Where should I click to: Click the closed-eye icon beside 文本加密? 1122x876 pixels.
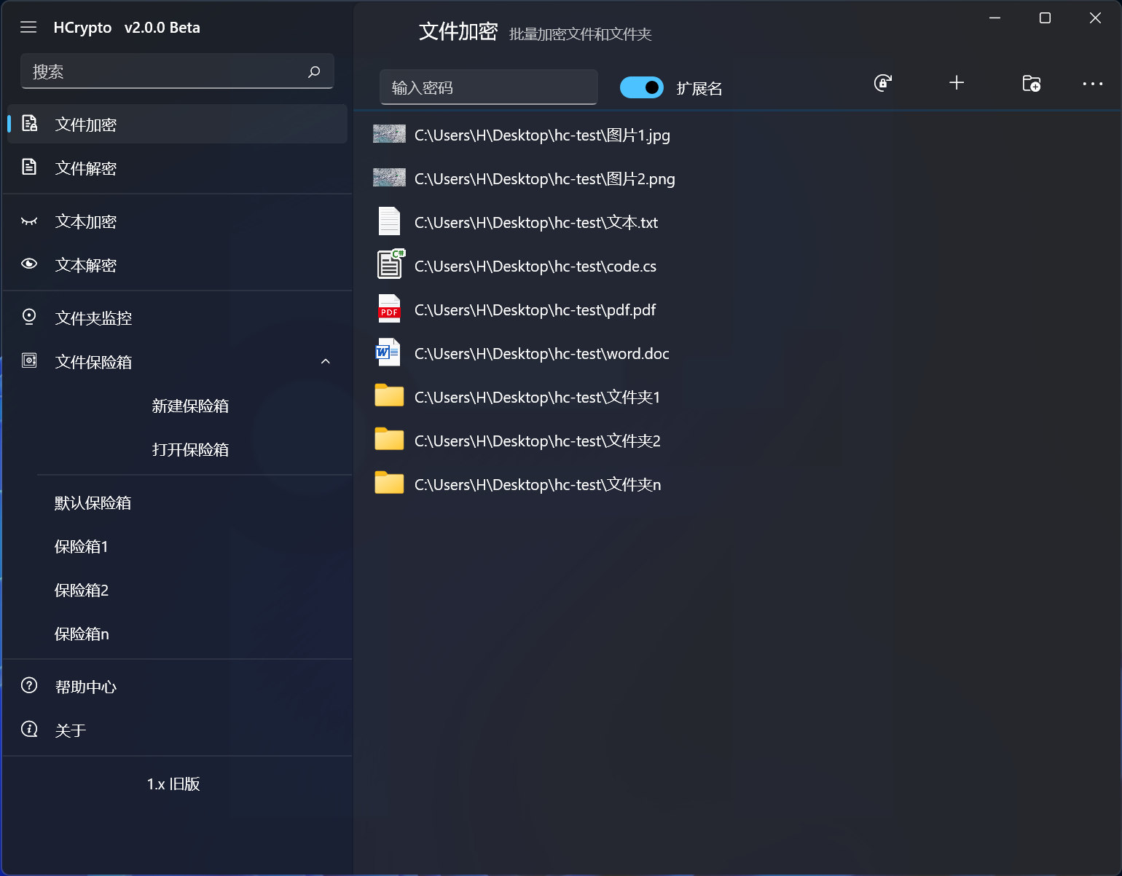tap(29, 221)
